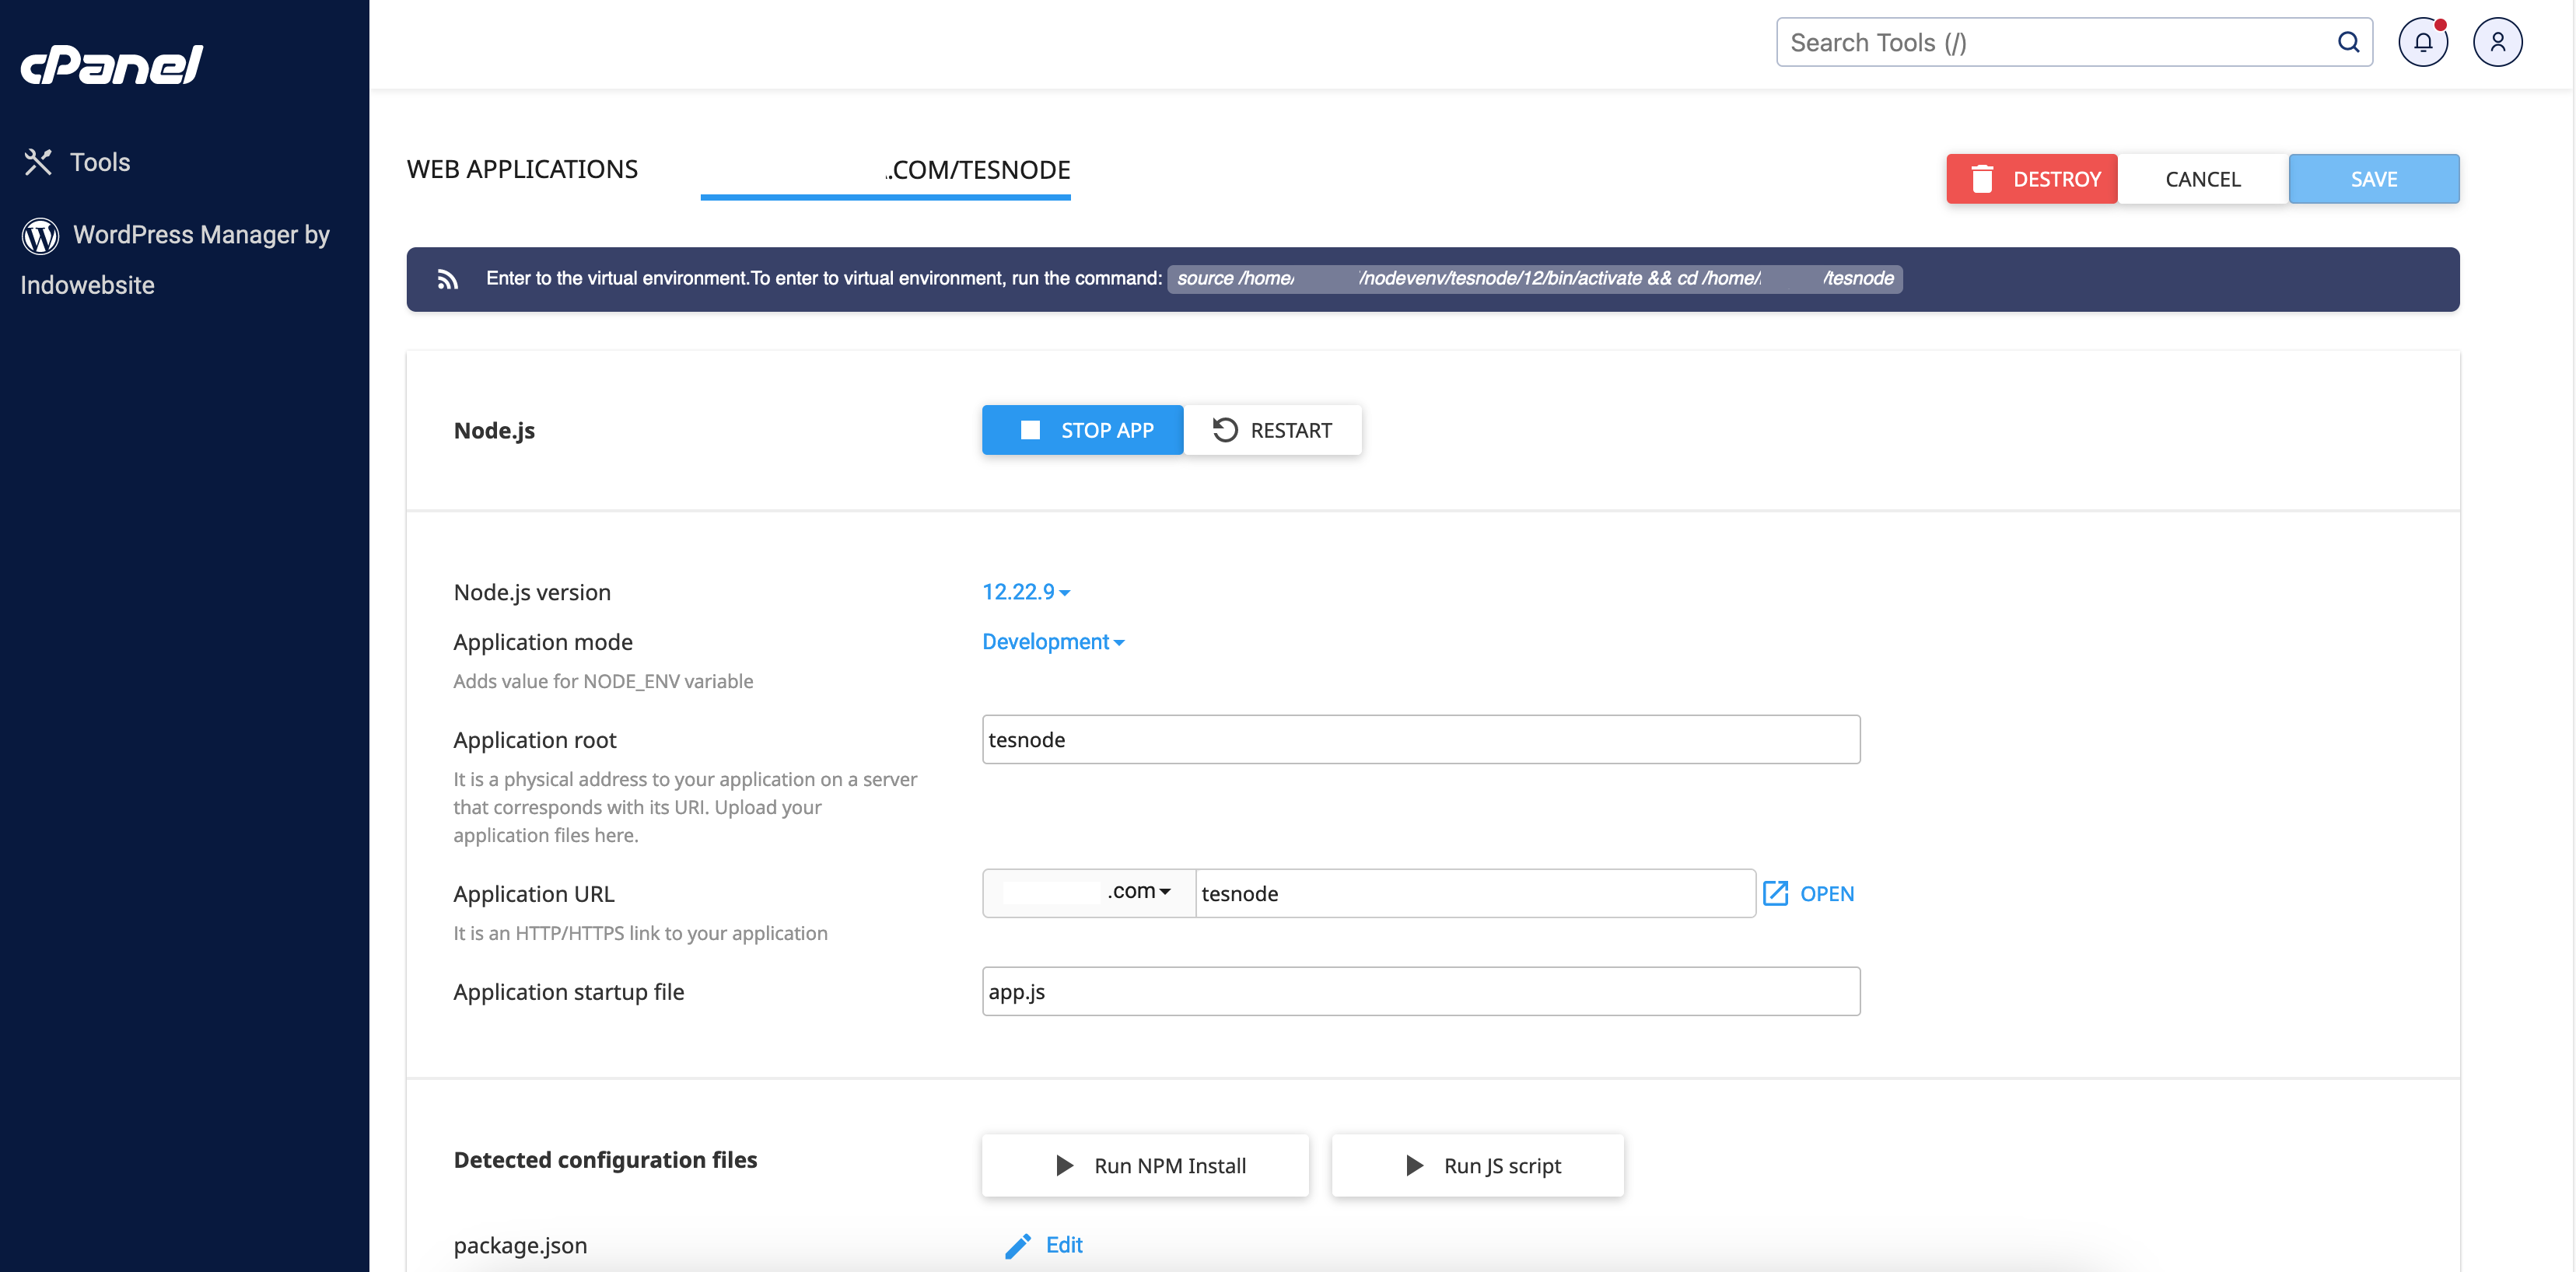Select the .COM/TESNODE tab
This screenshot has height=1272, width=2576.
tap(978, 170)
